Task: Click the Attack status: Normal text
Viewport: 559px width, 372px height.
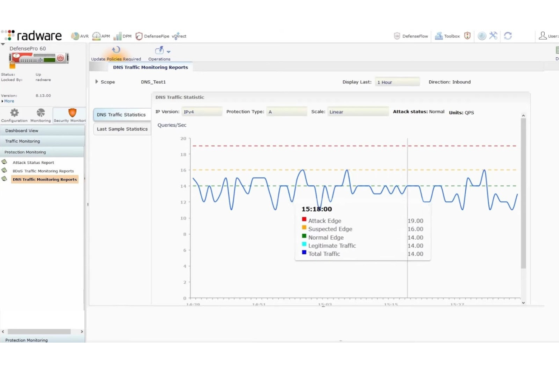Action: click(x=418, y=112)
